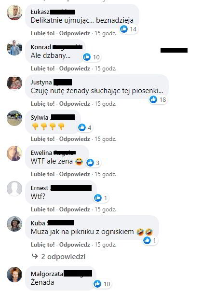The width and height of the screenshot is (202, 291).
Task: Open Ernest's default blank avatar
Action: [x=14, y=189]
